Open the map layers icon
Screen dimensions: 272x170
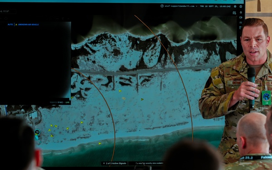234,13
